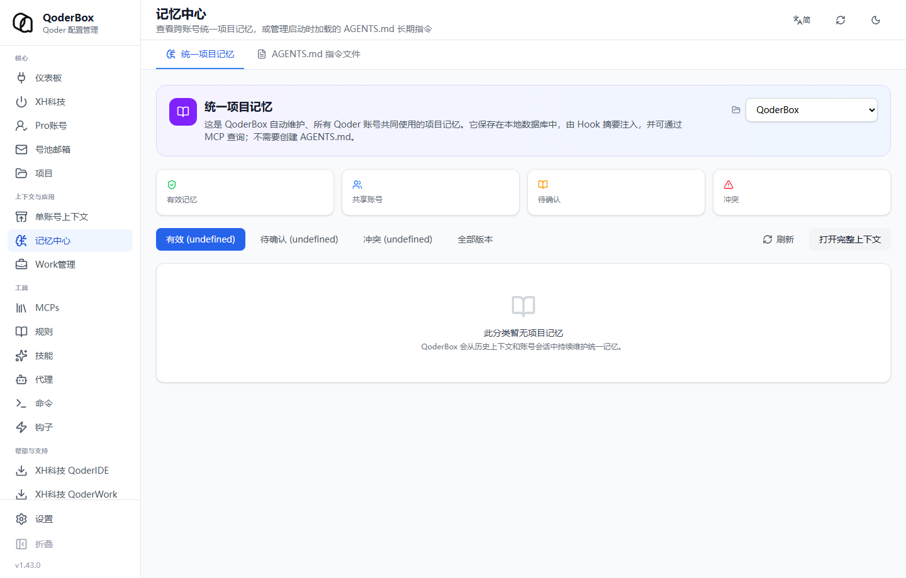The height and width of the screenshot is (578, 906).
Task: Go to XH科技 in sidebar
Action: tap(70, 102)
